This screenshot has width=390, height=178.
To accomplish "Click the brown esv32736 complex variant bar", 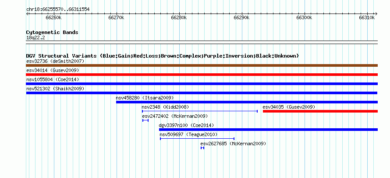I will (x=202, y=65).
